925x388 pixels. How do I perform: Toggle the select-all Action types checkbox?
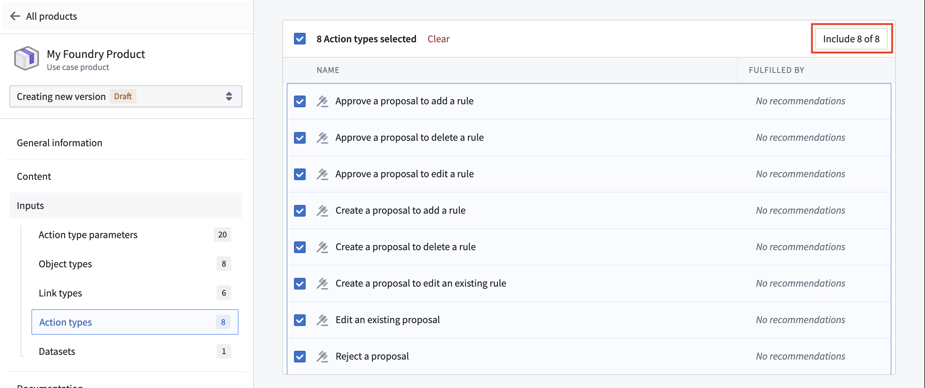300,39
